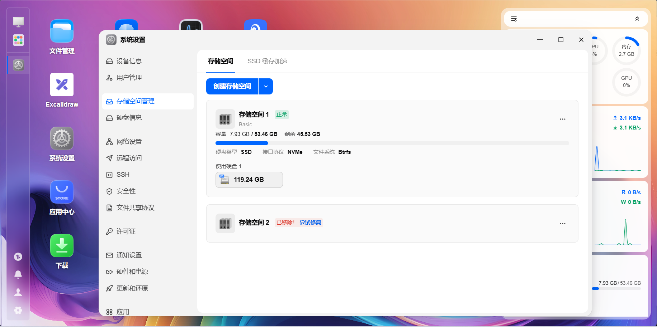Open more options for 存储空间 2

563,224
